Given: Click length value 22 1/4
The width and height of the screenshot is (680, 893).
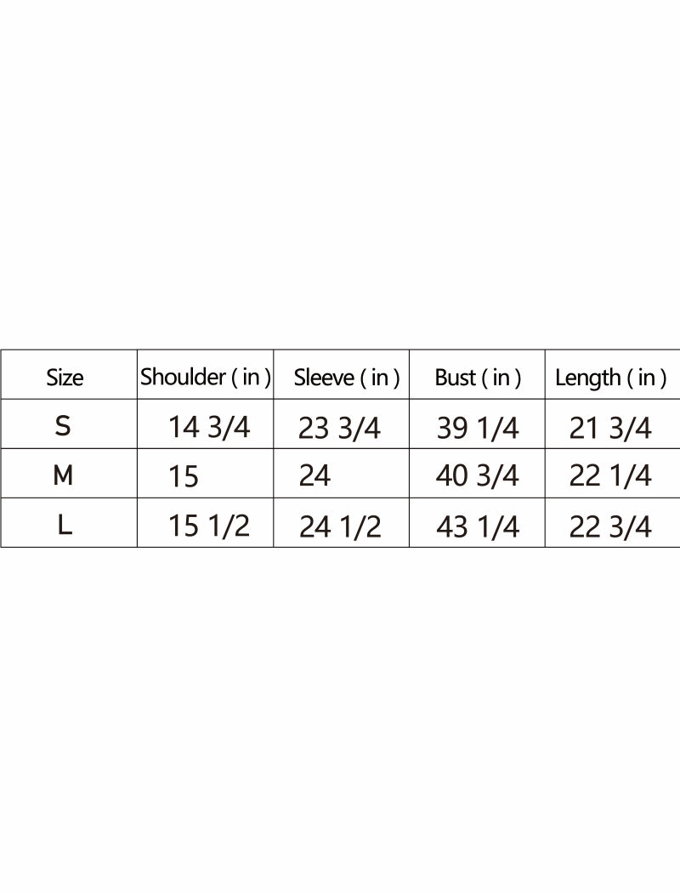Looking at the screenshot, I should 610,476.
